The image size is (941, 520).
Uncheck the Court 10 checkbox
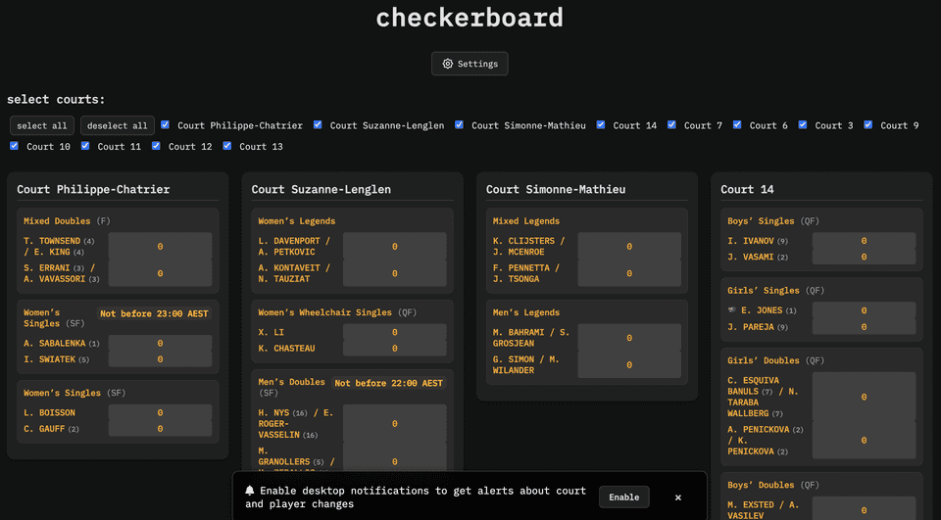click(x=15, y=146)
